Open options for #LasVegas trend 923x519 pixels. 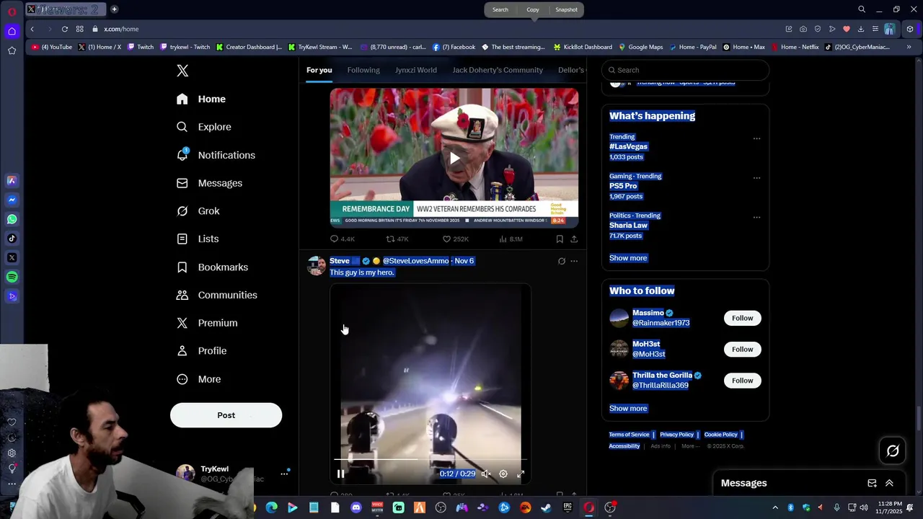pyautogui.click(x=756, y=138)
